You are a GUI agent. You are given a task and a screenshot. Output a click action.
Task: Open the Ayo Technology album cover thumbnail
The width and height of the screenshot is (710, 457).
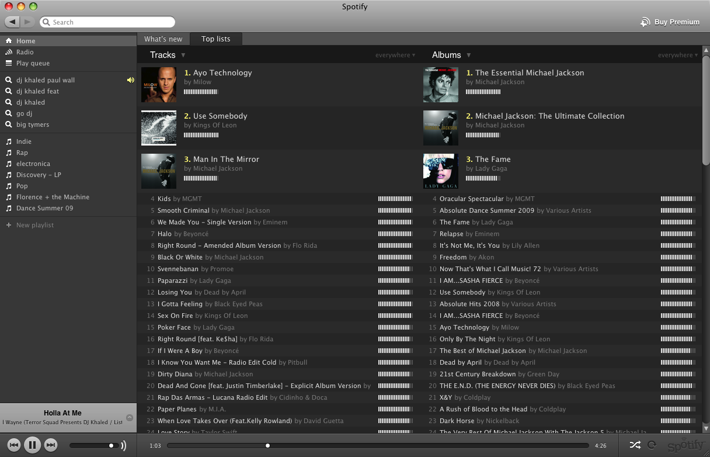pyautogui.click(x=159, y=85)
